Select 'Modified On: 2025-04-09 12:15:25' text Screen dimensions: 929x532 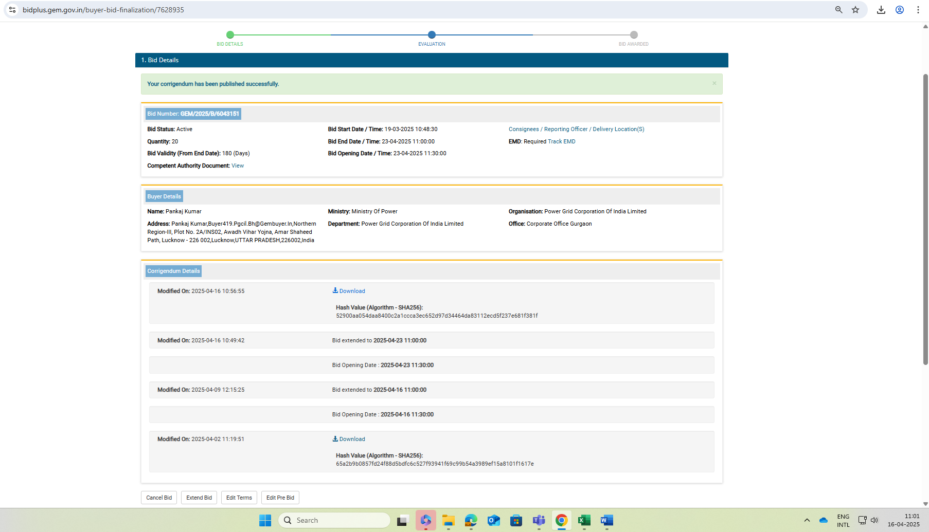201,390
